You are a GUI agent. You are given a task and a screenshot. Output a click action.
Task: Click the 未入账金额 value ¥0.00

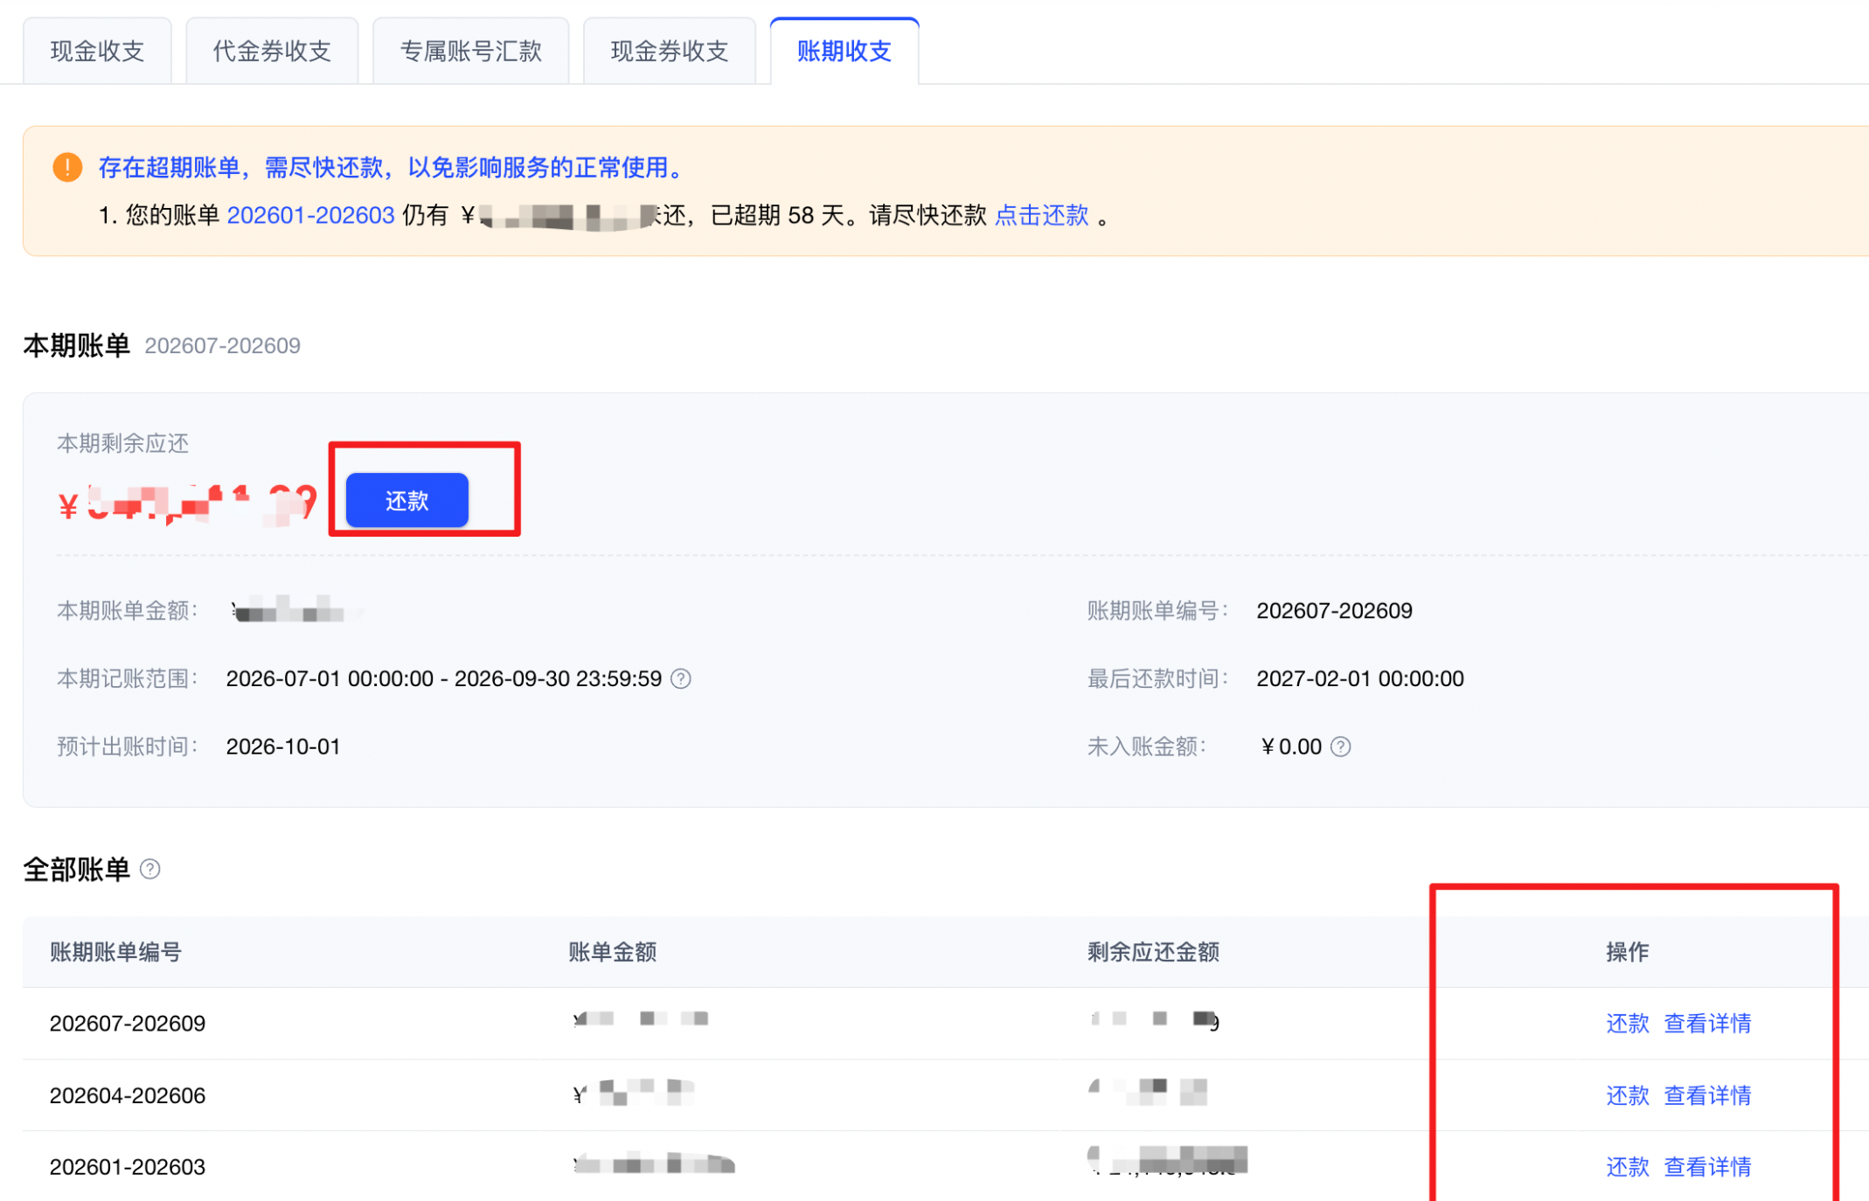(x=1291, y=746)
